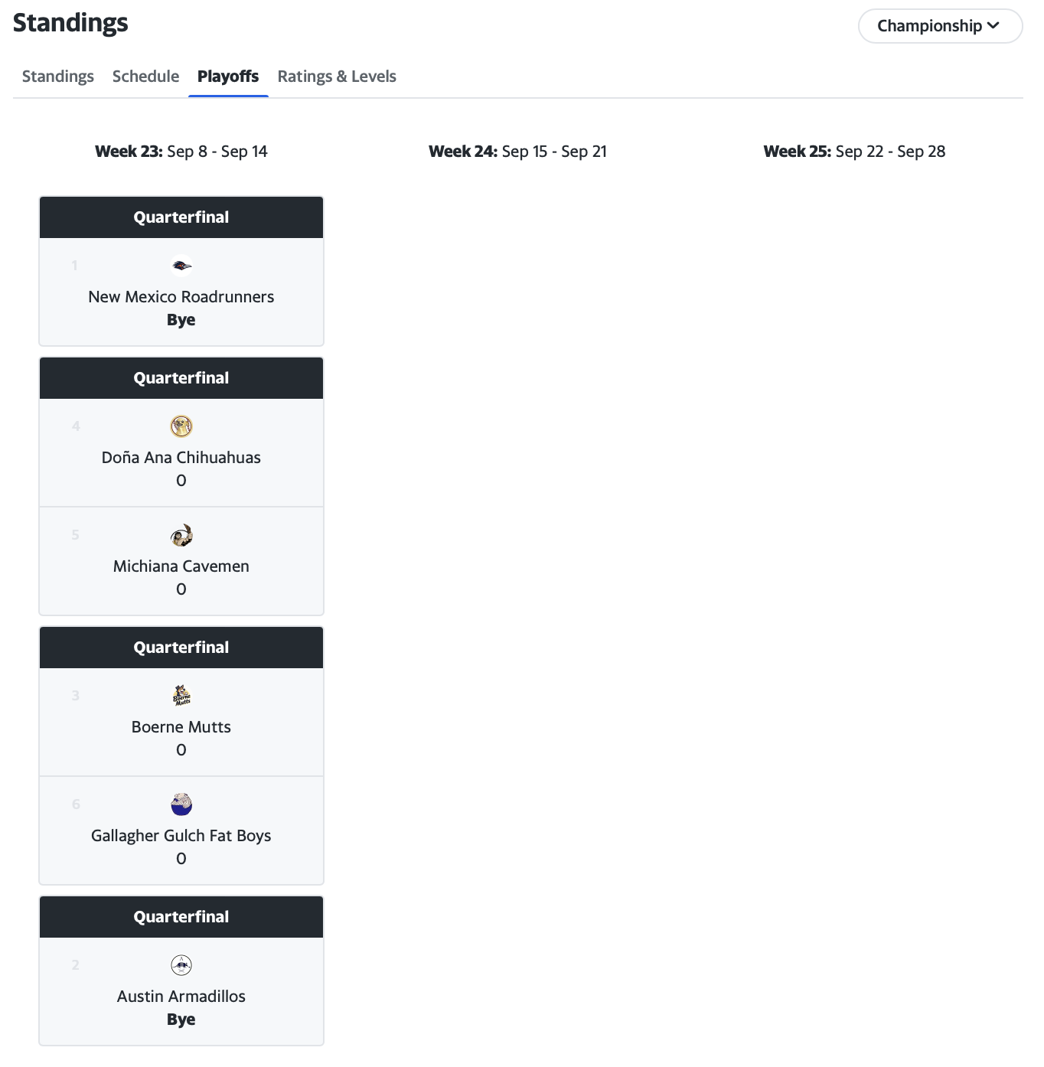Switch to the Schedule tab
1044x1067 pixels.
(145, 77)
